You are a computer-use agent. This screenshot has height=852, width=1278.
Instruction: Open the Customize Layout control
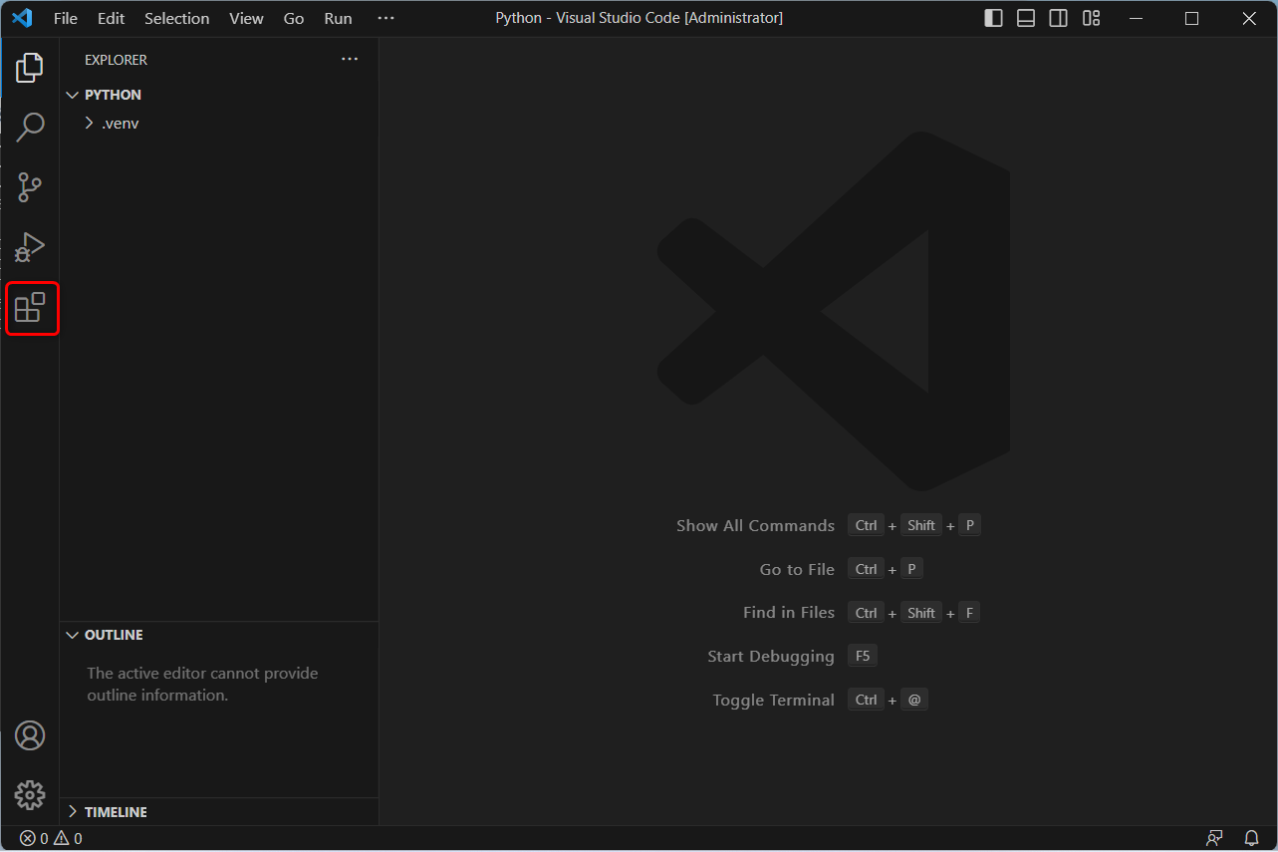1090,18
